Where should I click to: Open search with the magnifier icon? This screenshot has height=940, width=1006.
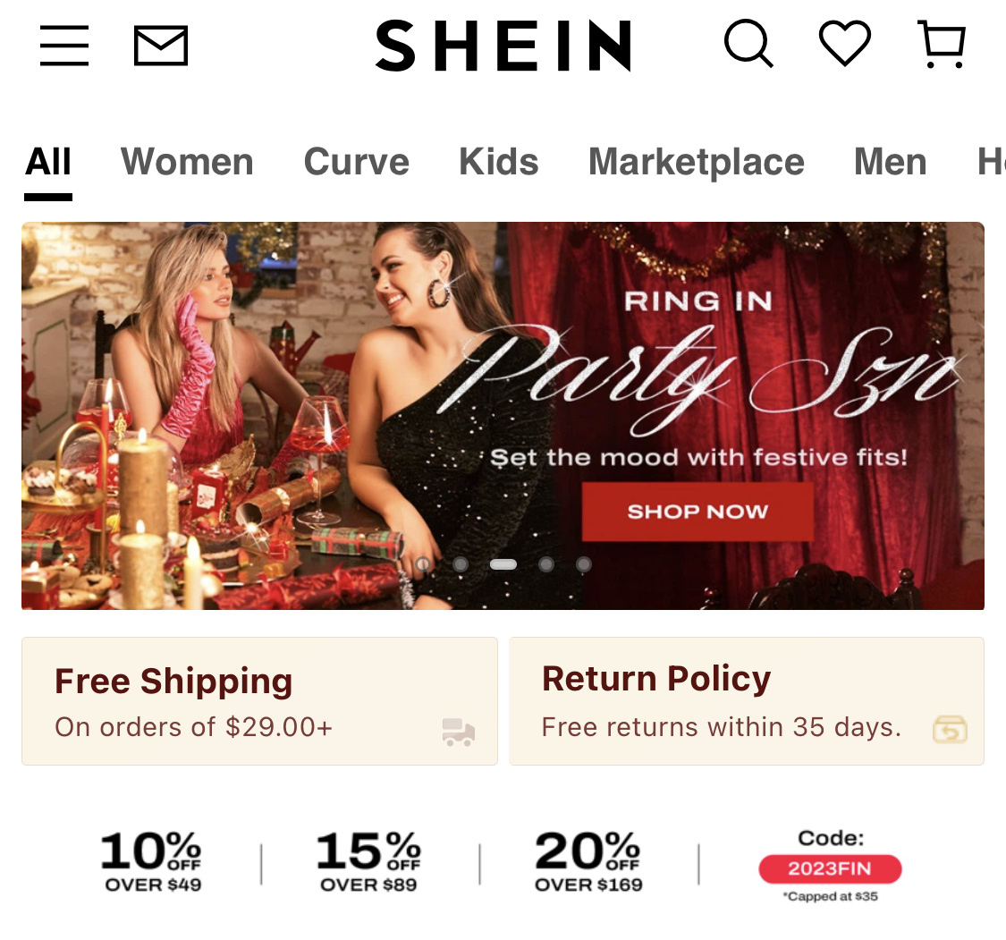(748, 44)
